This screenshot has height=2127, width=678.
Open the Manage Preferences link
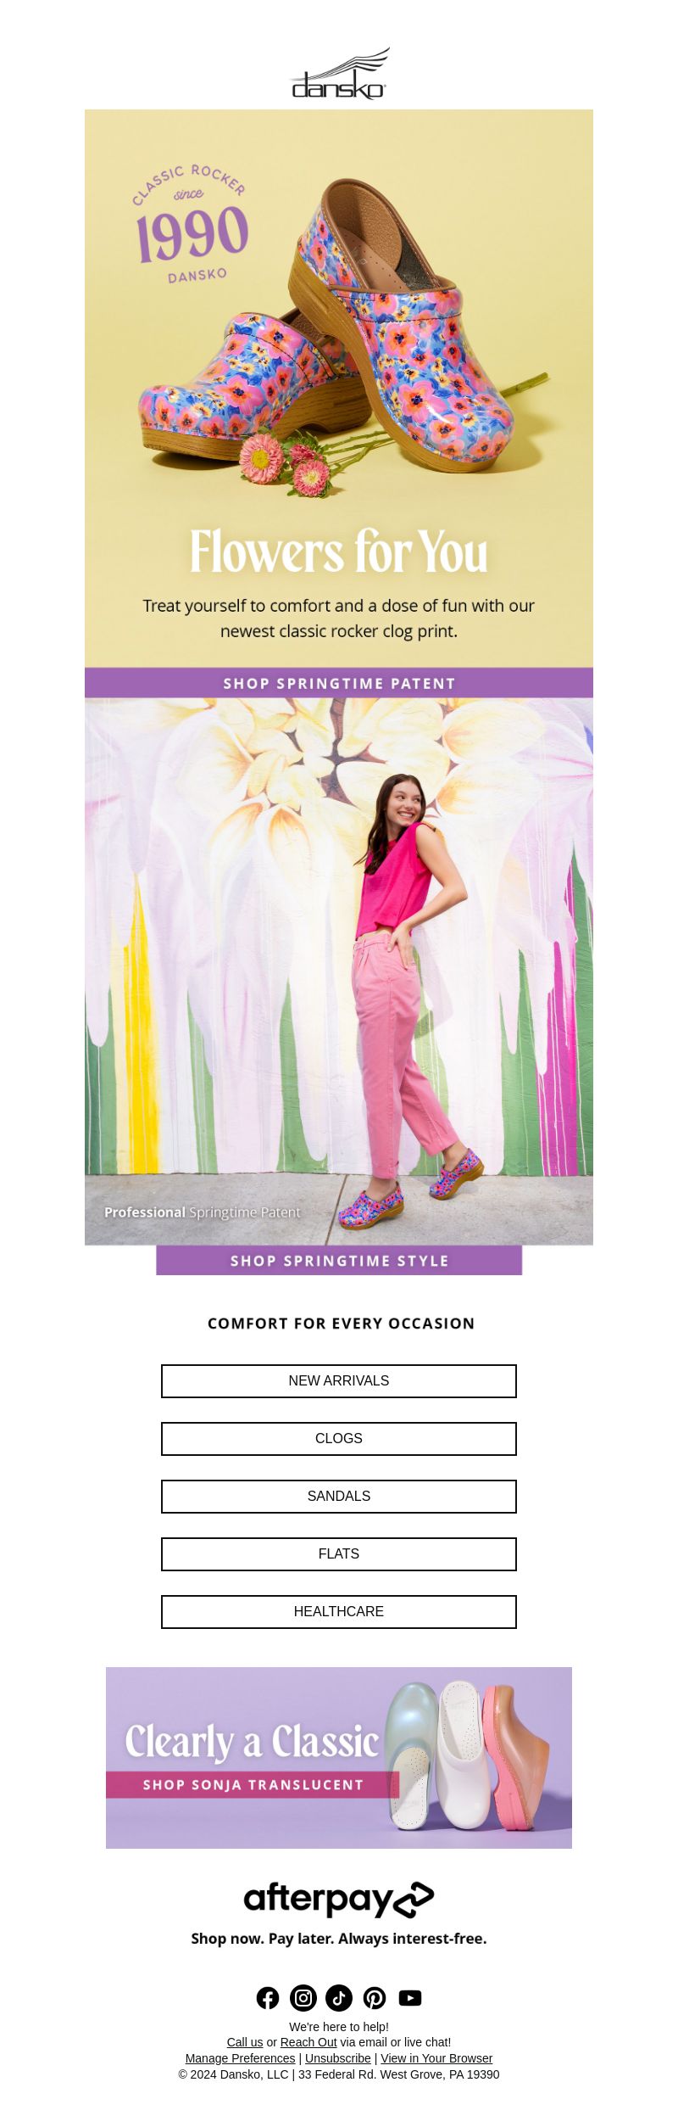click(240, 2058)
